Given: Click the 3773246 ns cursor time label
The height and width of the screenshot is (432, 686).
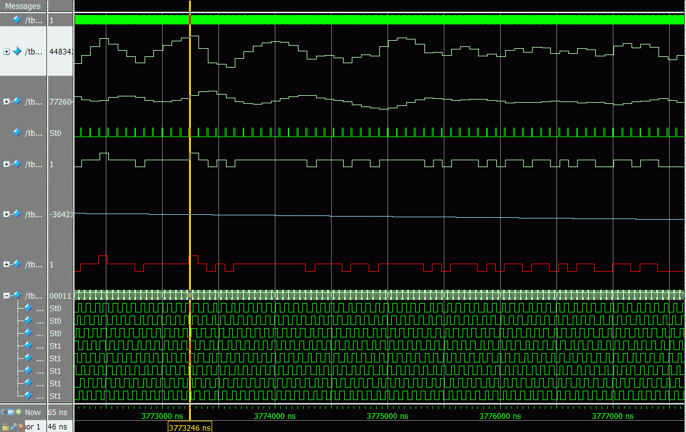Looking at the screenshot, I should click(190, 427).
